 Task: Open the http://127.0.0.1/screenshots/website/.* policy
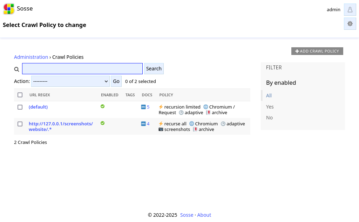[x=61, y=126]
